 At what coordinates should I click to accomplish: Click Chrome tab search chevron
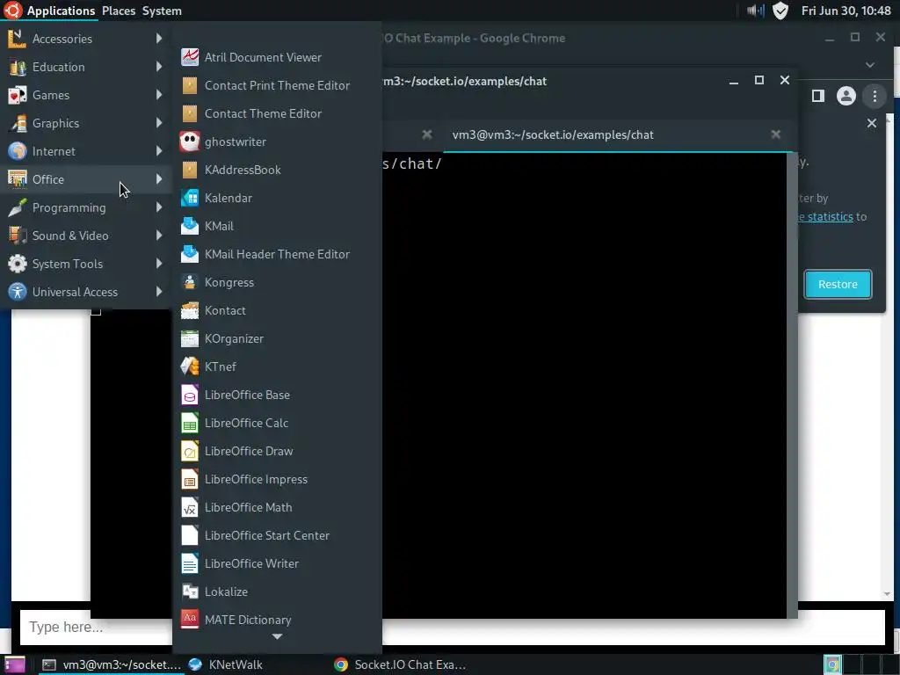pos(870,65)
